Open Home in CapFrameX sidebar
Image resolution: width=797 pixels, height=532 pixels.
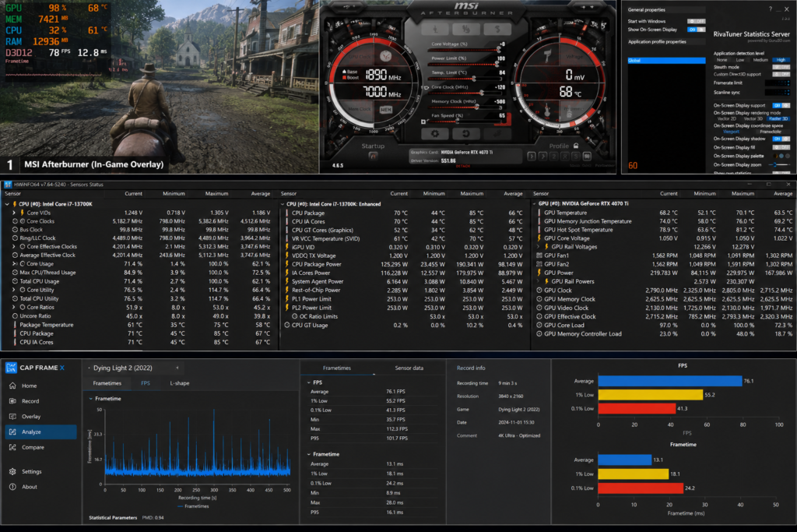tap(41, 386)
